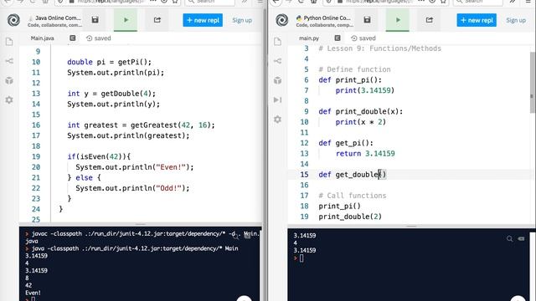Save the Python repl with the floppy icon
Viewport: 536px width, 301px height.
point(367,20)
